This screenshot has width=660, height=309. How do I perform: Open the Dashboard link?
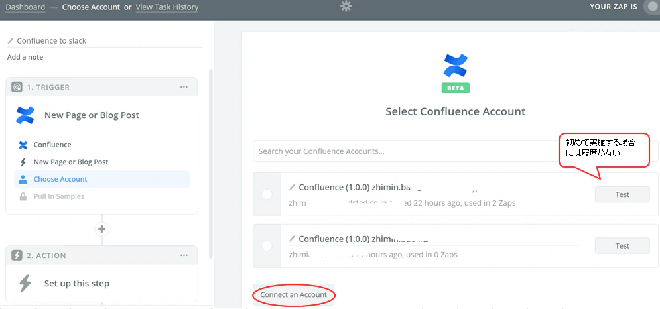(x=25, y=7)
